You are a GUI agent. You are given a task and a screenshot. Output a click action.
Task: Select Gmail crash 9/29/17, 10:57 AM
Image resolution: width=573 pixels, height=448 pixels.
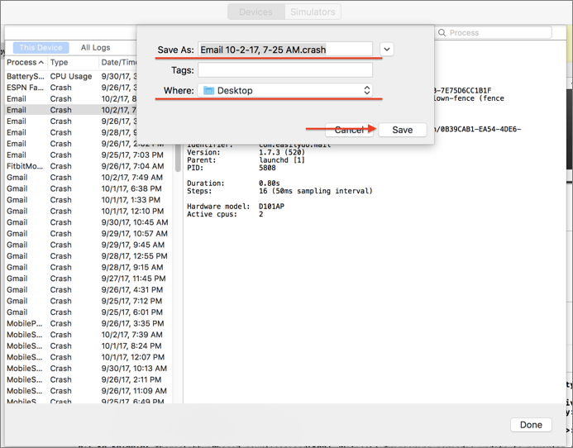point(88,233)
